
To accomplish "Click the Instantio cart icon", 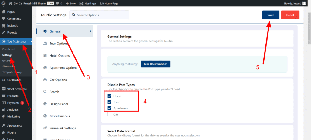I will tap(4, 25).
